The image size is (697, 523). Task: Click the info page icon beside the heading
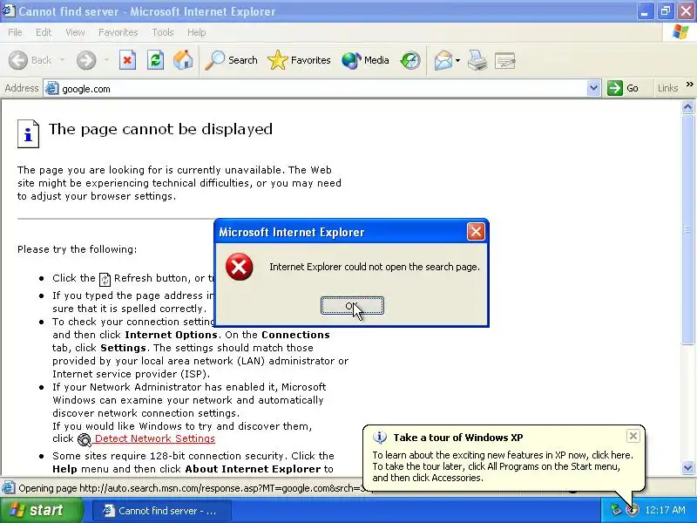pyautogui.click(x=28, y=133)
